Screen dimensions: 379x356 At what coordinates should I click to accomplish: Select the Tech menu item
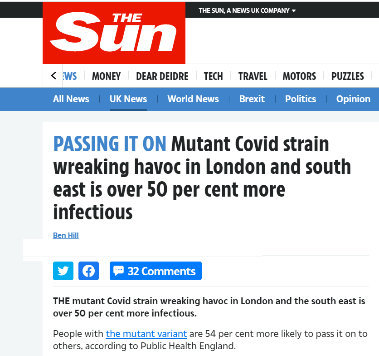pos(213,76)
